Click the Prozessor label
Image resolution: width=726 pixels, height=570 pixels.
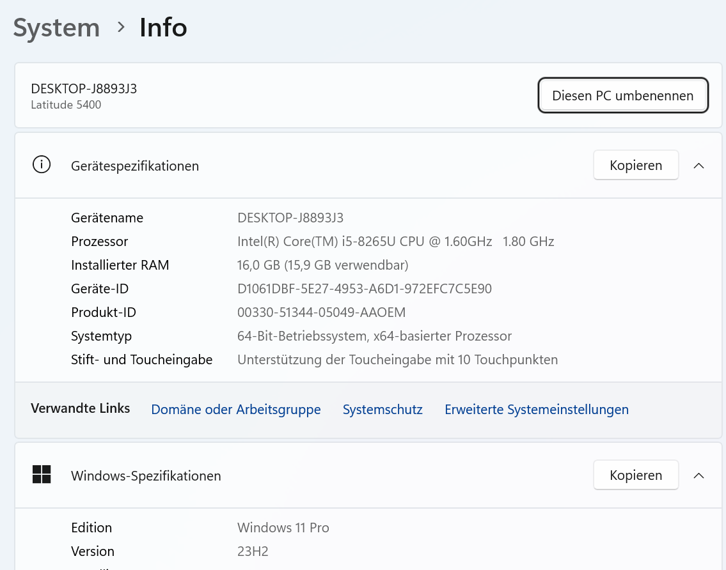click(99, 242)
